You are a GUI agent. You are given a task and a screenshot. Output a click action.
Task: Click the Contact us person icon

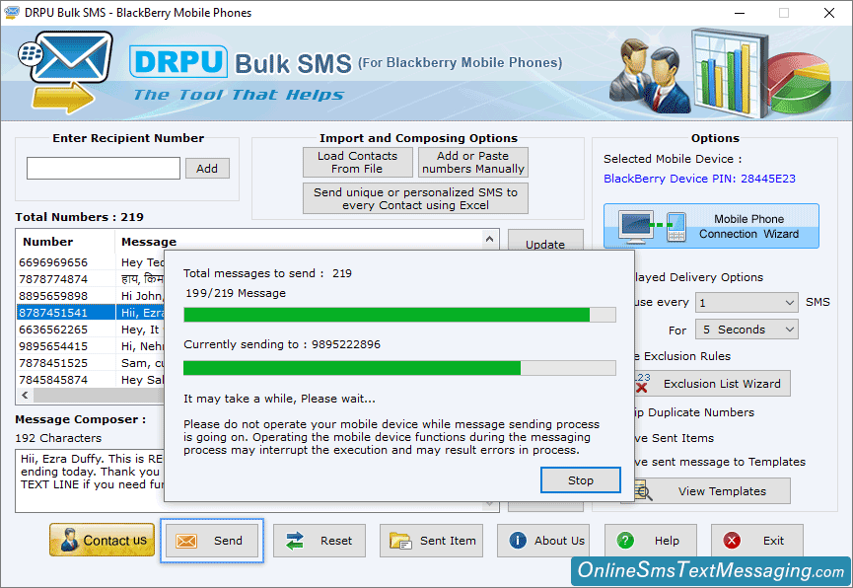69,540
